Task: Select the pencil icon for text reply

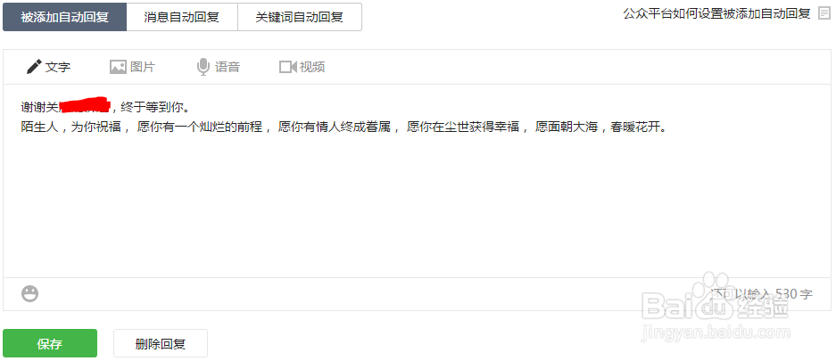Action: click(x=34, y=67)
